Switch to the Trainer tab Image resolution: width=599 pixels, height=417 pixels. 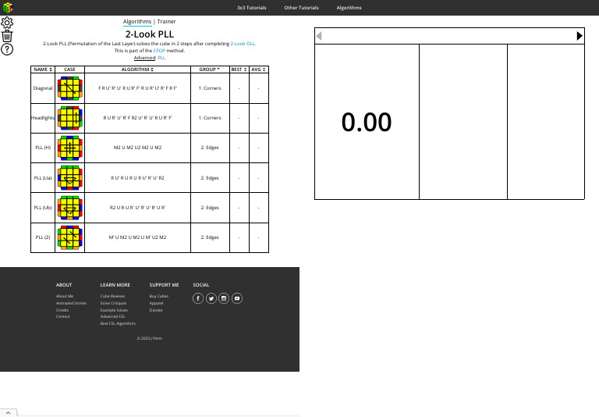click(167, 22)
